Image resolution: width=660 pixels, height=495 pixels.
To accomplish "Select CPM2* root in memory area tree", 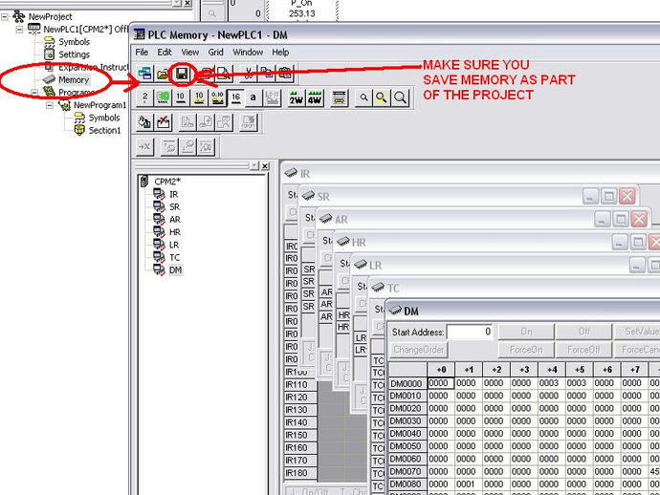I will 167,182.
